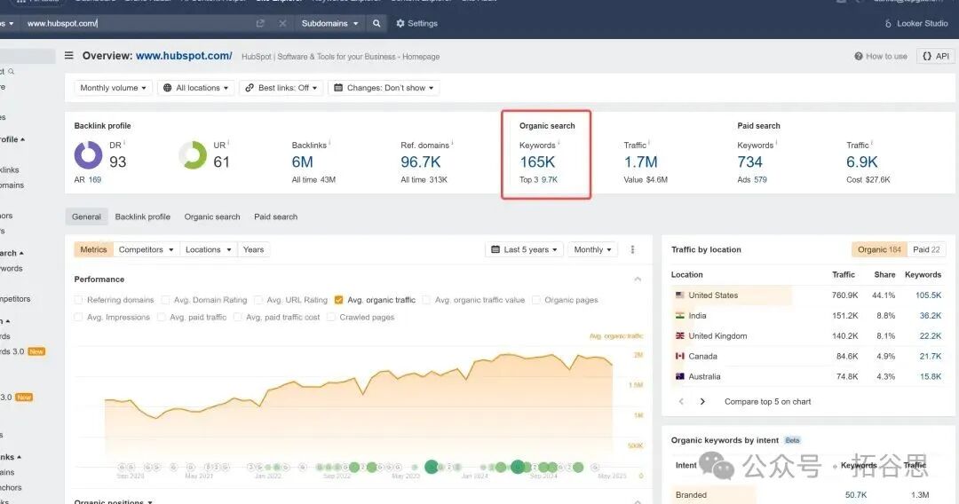Open Looker Studio link
959x504 pixels.
pos(916,23)
